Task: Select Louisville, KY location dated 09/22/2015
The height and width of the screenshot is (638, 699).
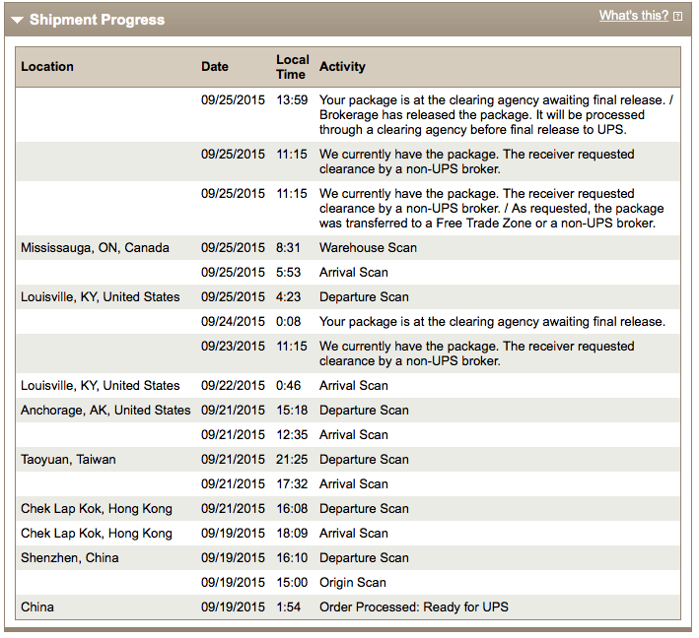Action: (101, 386)
